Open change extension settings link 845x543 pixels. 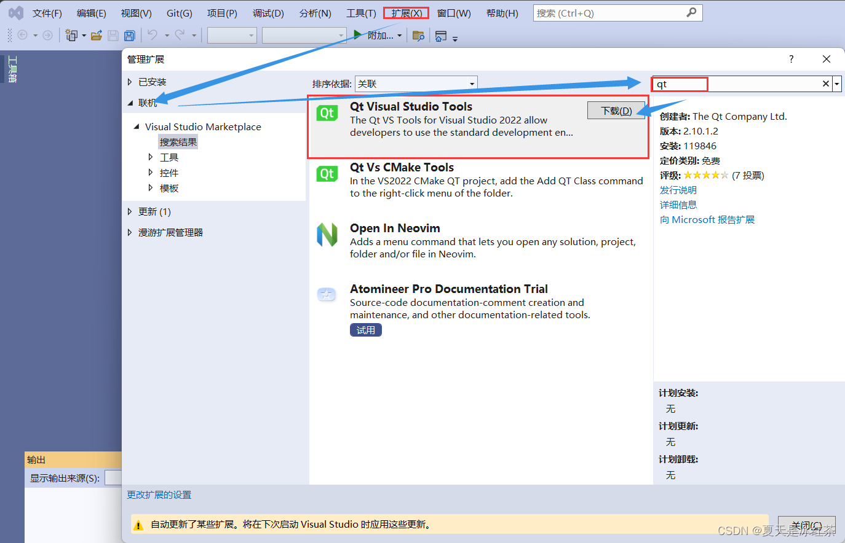pos(159,494)
